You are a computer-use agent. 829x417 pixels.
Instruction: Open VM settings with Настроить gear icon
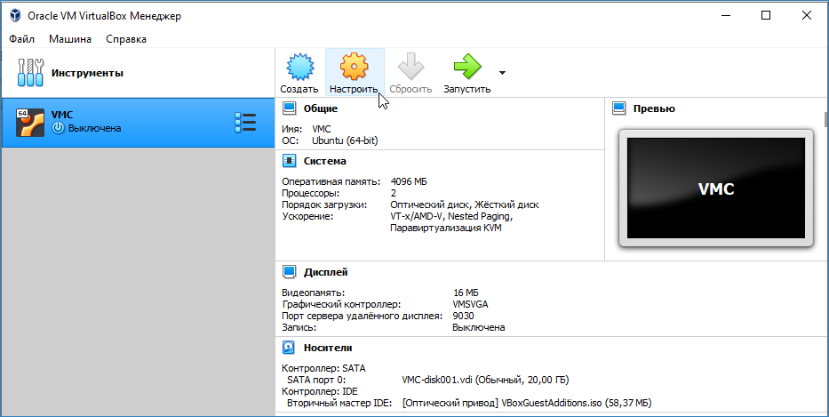354,67
